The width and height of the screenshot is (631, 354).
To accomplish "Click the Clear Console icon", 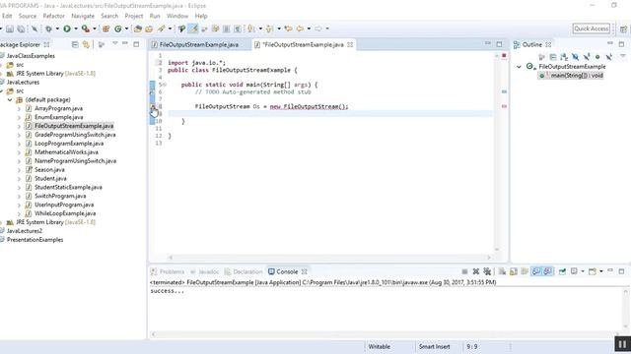I will click(502, 271).
